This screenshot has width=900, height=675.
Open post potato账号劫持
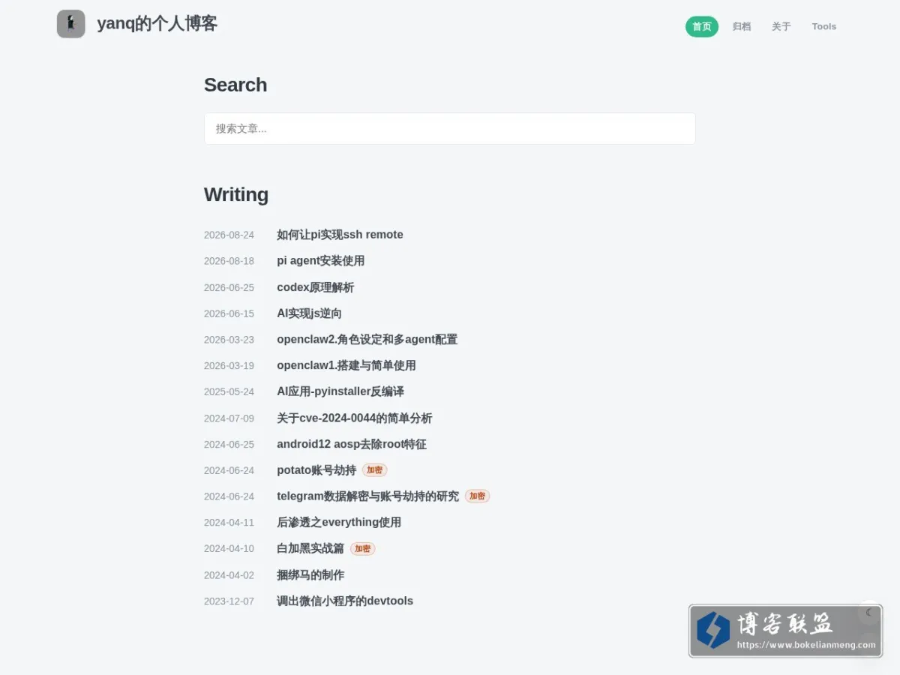click(316, 470)
